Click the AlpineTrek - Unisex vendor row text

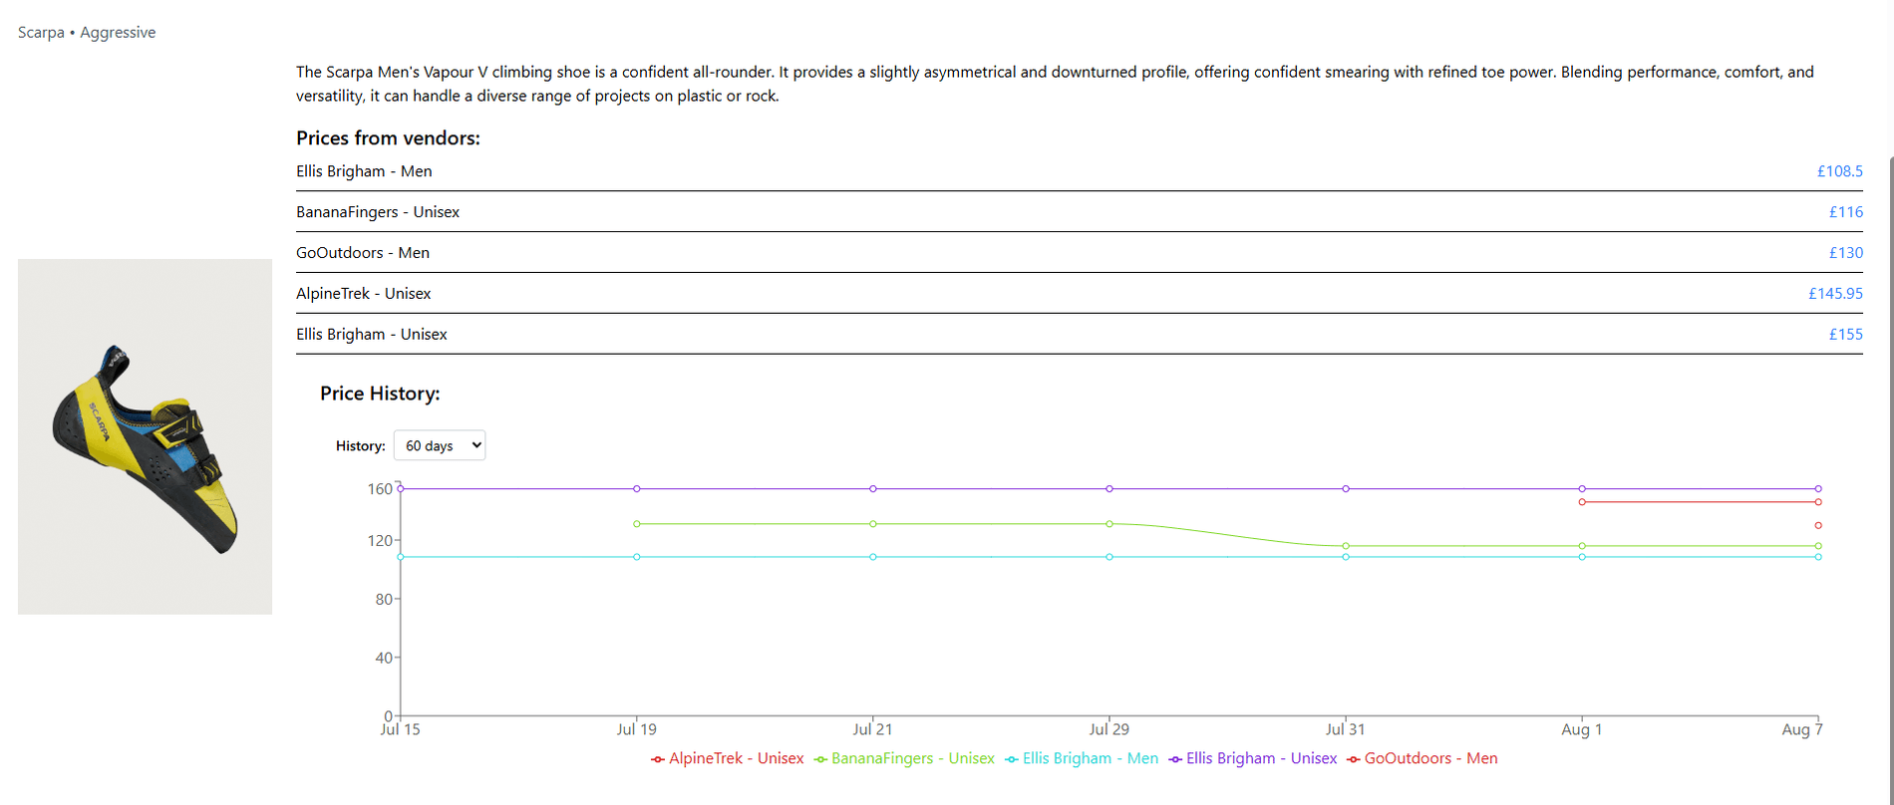coord(364,294)
